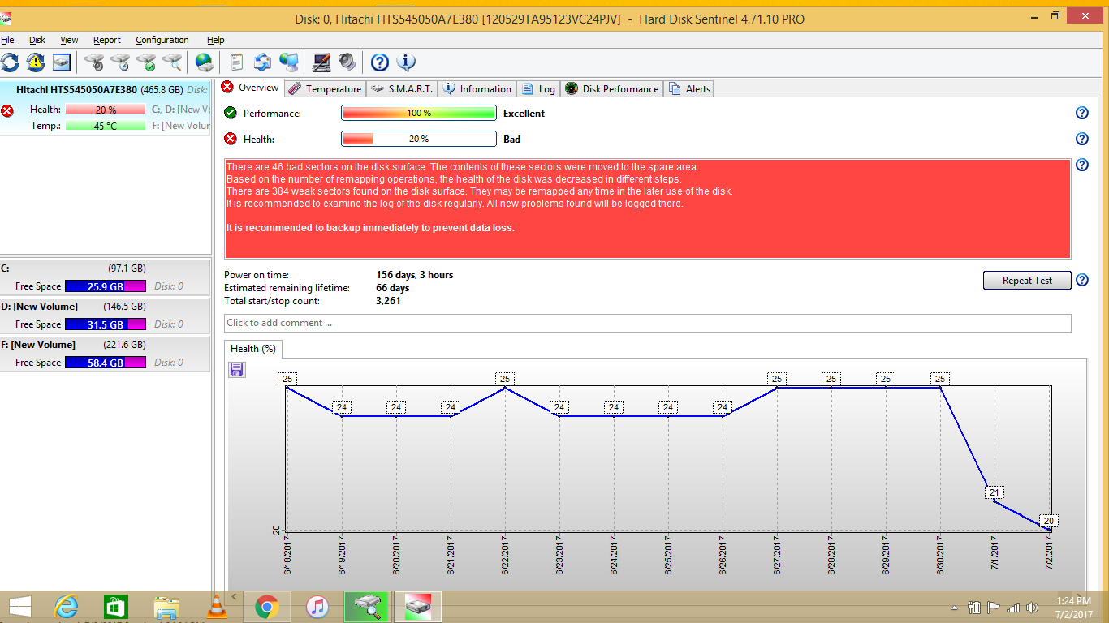Switch to the Information tab

click(477, 89)
